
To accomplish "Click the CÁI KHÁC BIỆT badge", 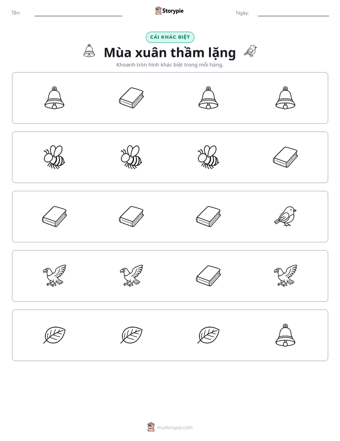I will tap(170, 37).
